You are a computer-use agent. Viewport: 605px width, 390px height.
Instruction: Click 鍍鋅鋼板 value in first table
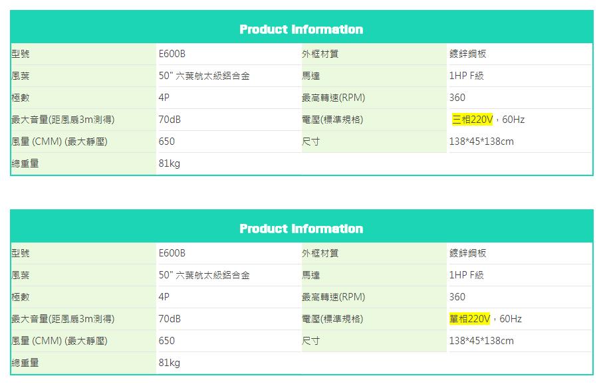pyautogui.click(x=467, y=54)
